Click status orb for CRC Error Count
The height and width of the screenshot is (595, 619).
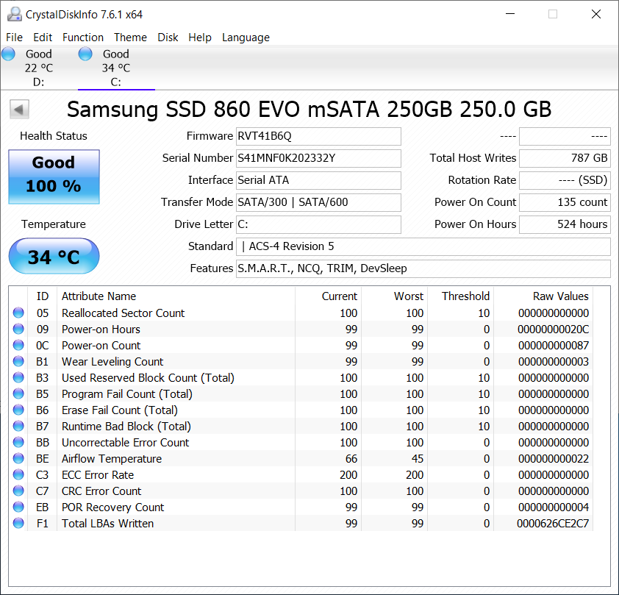pyautogui.click(x=18, y=491)
